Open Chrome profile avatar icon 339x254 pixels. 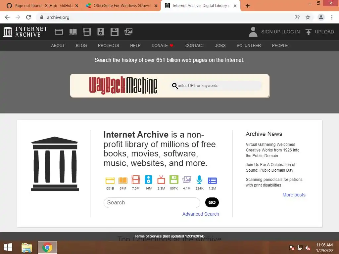coord(321,17)
